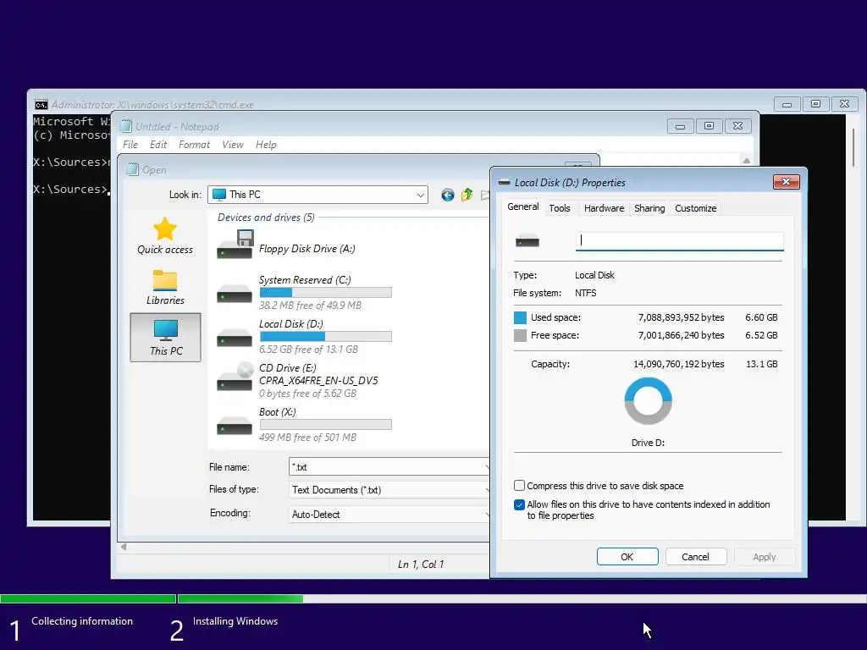Open Notepad File menu
This screenshot has height=650, width=867.
point(130,144)
